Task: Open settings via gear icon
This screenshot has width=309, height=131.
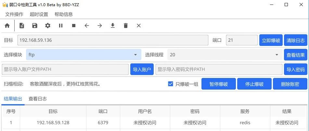Action: pyautogui.click(x=48, y=26)
